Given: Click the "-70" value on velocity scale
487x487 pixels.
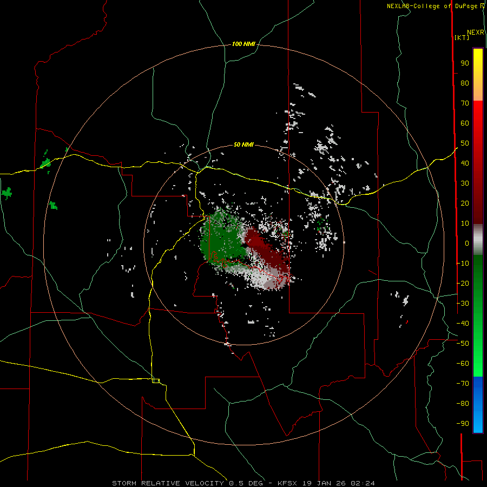Looking at the screenshot, I should pyautogui.click(x=463, y=383).
